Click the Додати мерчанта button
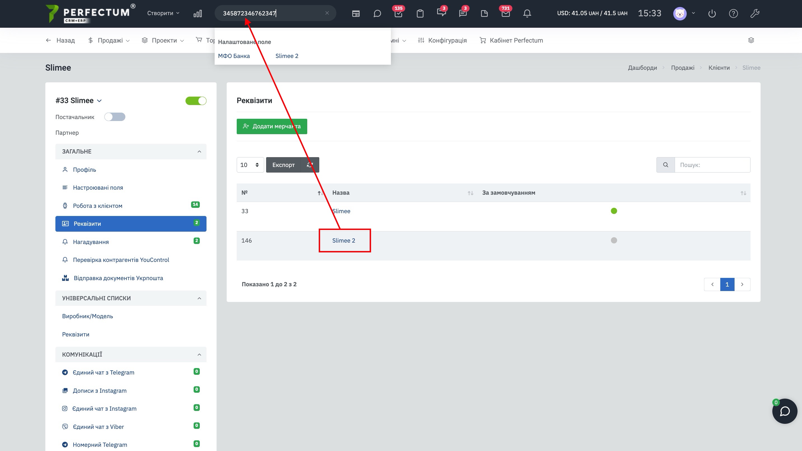 tap(271, 126)
